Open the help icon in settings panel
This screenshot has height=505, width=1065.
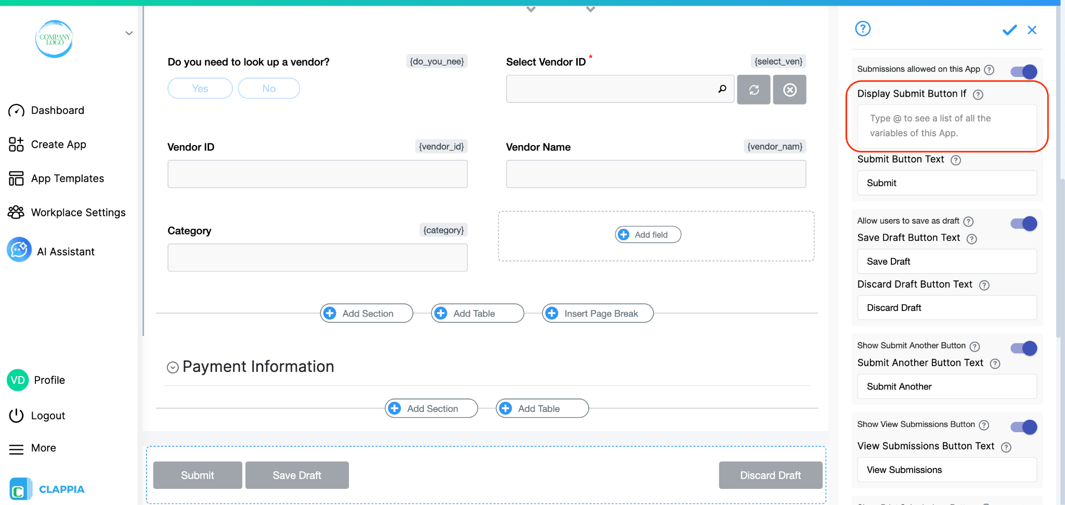tap(863, 29)
